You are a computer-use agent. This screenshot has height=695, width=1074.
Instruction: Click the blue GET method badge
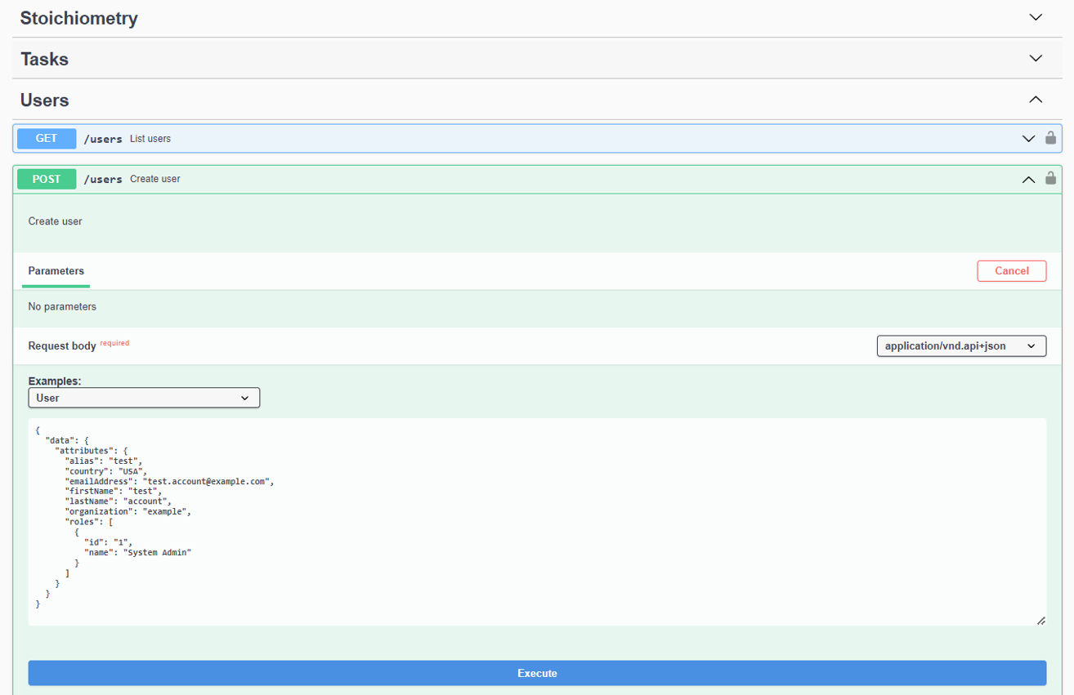pos(47,139)
